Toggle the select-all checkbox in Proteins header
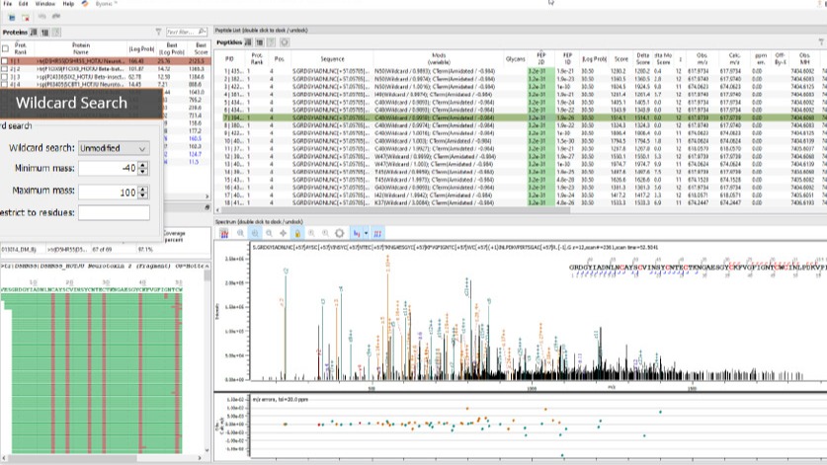 [x=5, y=47]
